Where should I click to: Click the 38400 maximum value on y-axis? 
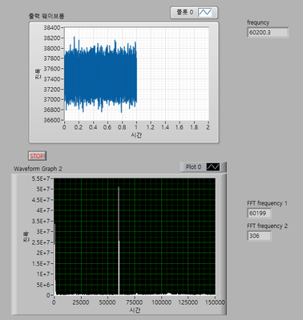52,28
